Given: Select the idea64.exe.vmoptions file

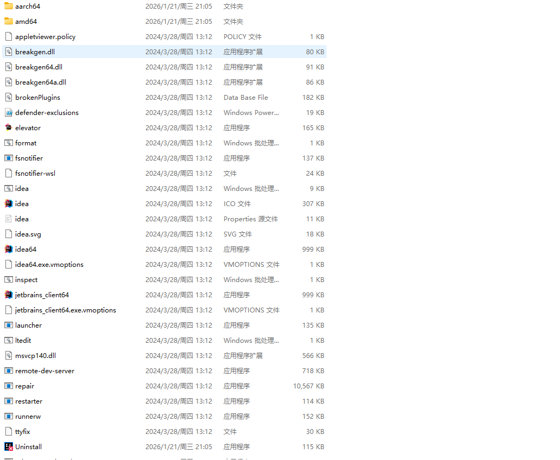Looking at the screenshot, I should [49, 265].
